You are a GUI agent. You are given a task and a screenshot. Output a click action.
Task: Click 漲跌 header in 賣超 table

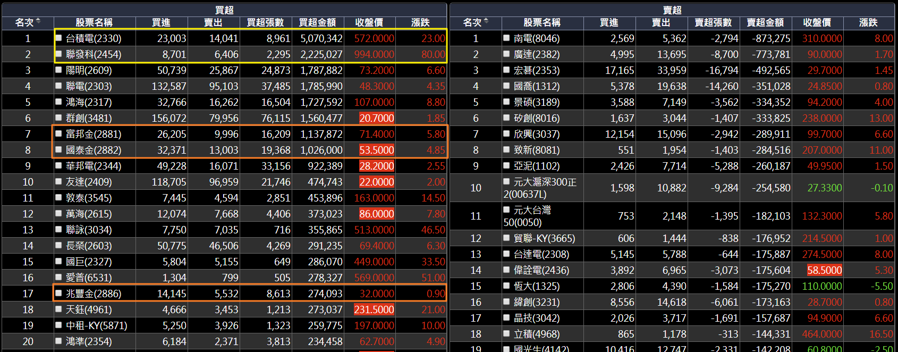[x=868, y=22]
